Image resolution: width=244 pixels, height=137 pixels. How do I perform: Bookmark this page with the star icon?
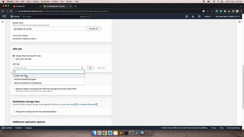(x=212, y=11)
